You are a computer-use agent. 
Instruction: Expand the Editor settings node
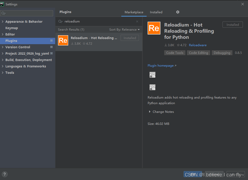click(3, 34)
